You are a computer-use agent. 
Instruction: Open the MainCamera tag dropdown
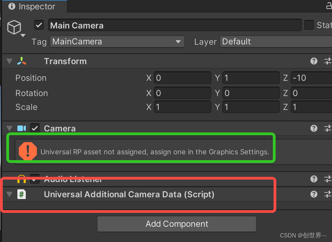coord(117,42)
